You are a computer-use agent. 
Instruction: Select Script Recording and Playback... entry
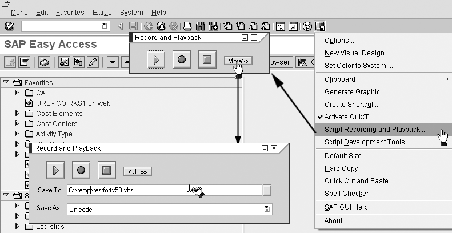(383, 130)
